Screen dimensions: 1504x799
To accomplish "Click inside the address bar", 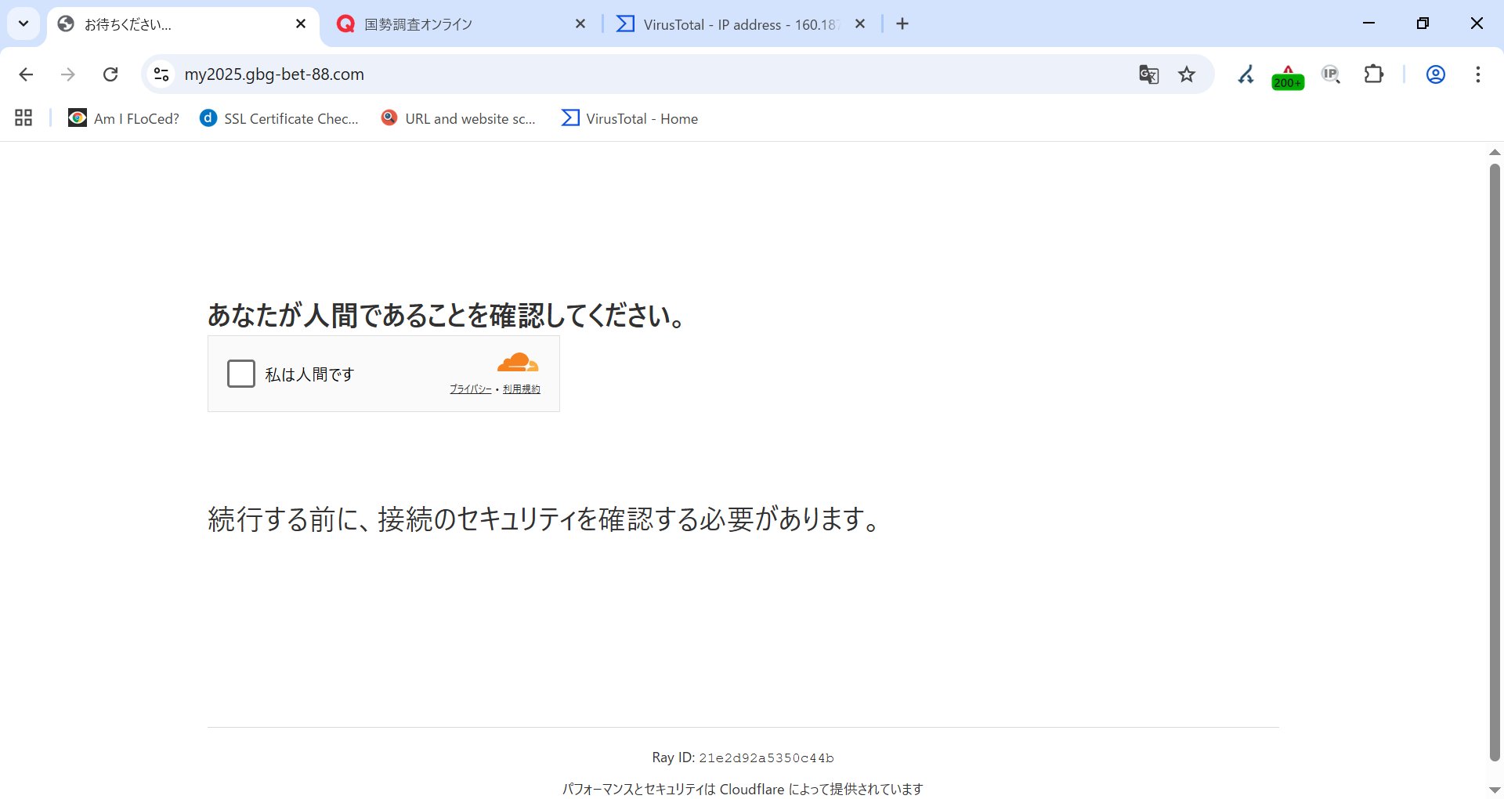I will click(548, 74).
